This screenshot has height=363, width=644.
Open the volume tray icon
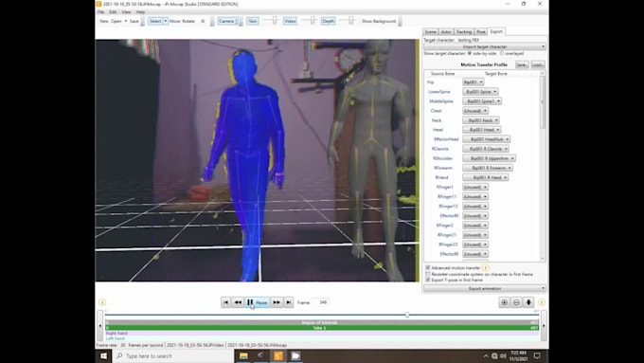coord(503,356)
